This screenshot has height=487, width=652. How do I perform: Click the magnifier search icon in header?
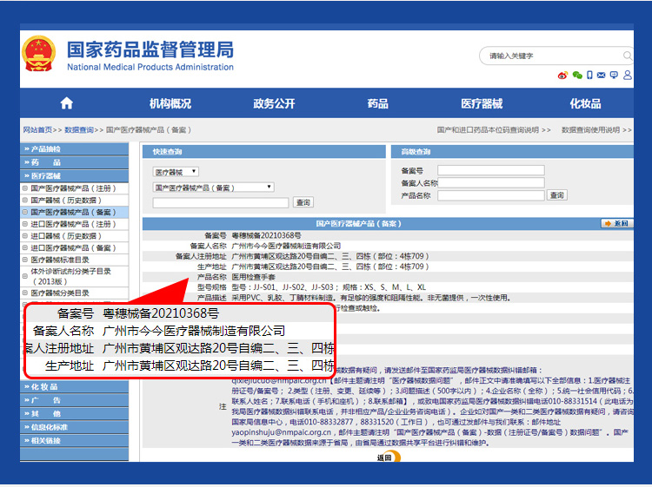click(x=629, y=56)
